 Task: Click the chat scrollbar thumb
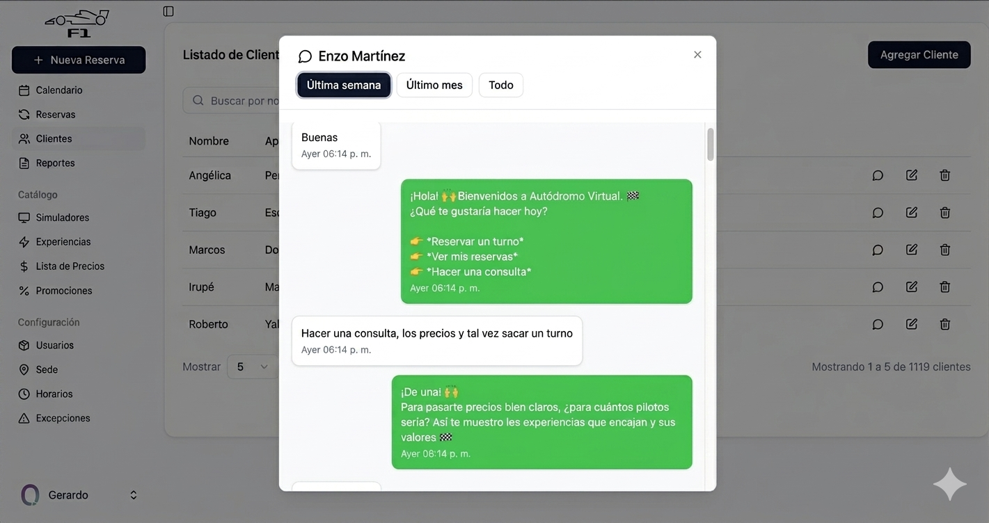click(710, 144)
